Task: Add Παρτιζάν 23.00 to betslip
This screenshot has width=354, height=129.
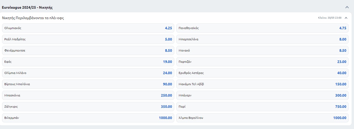Action: pyautogui.click(x=262, y=62)
